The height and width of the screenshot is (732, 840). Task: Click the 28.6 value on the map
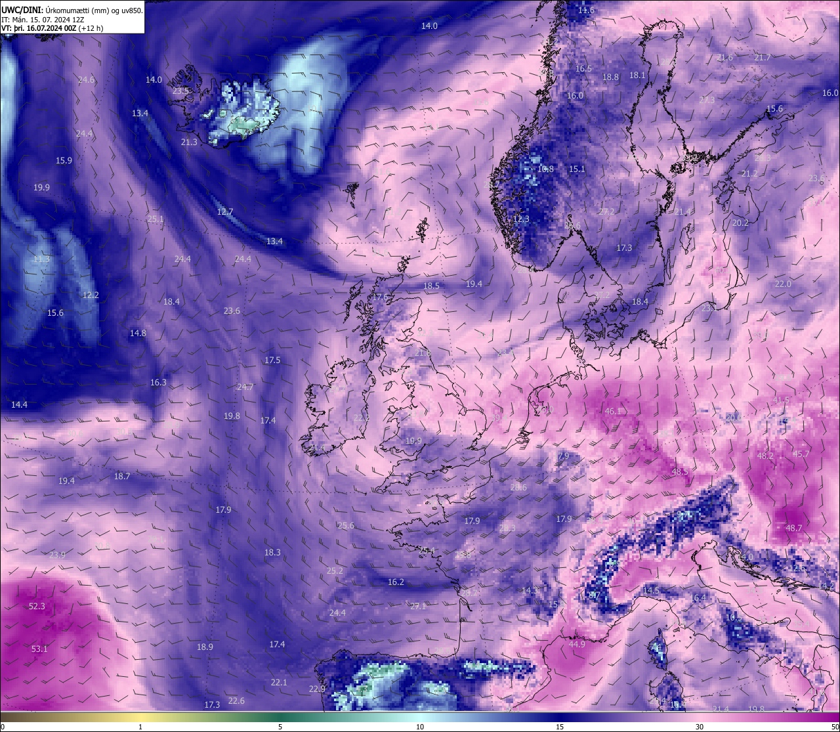point(518,487)
